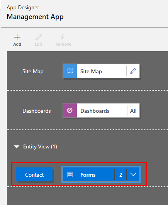Click the All count on Dashboards tile

[133, 111]
